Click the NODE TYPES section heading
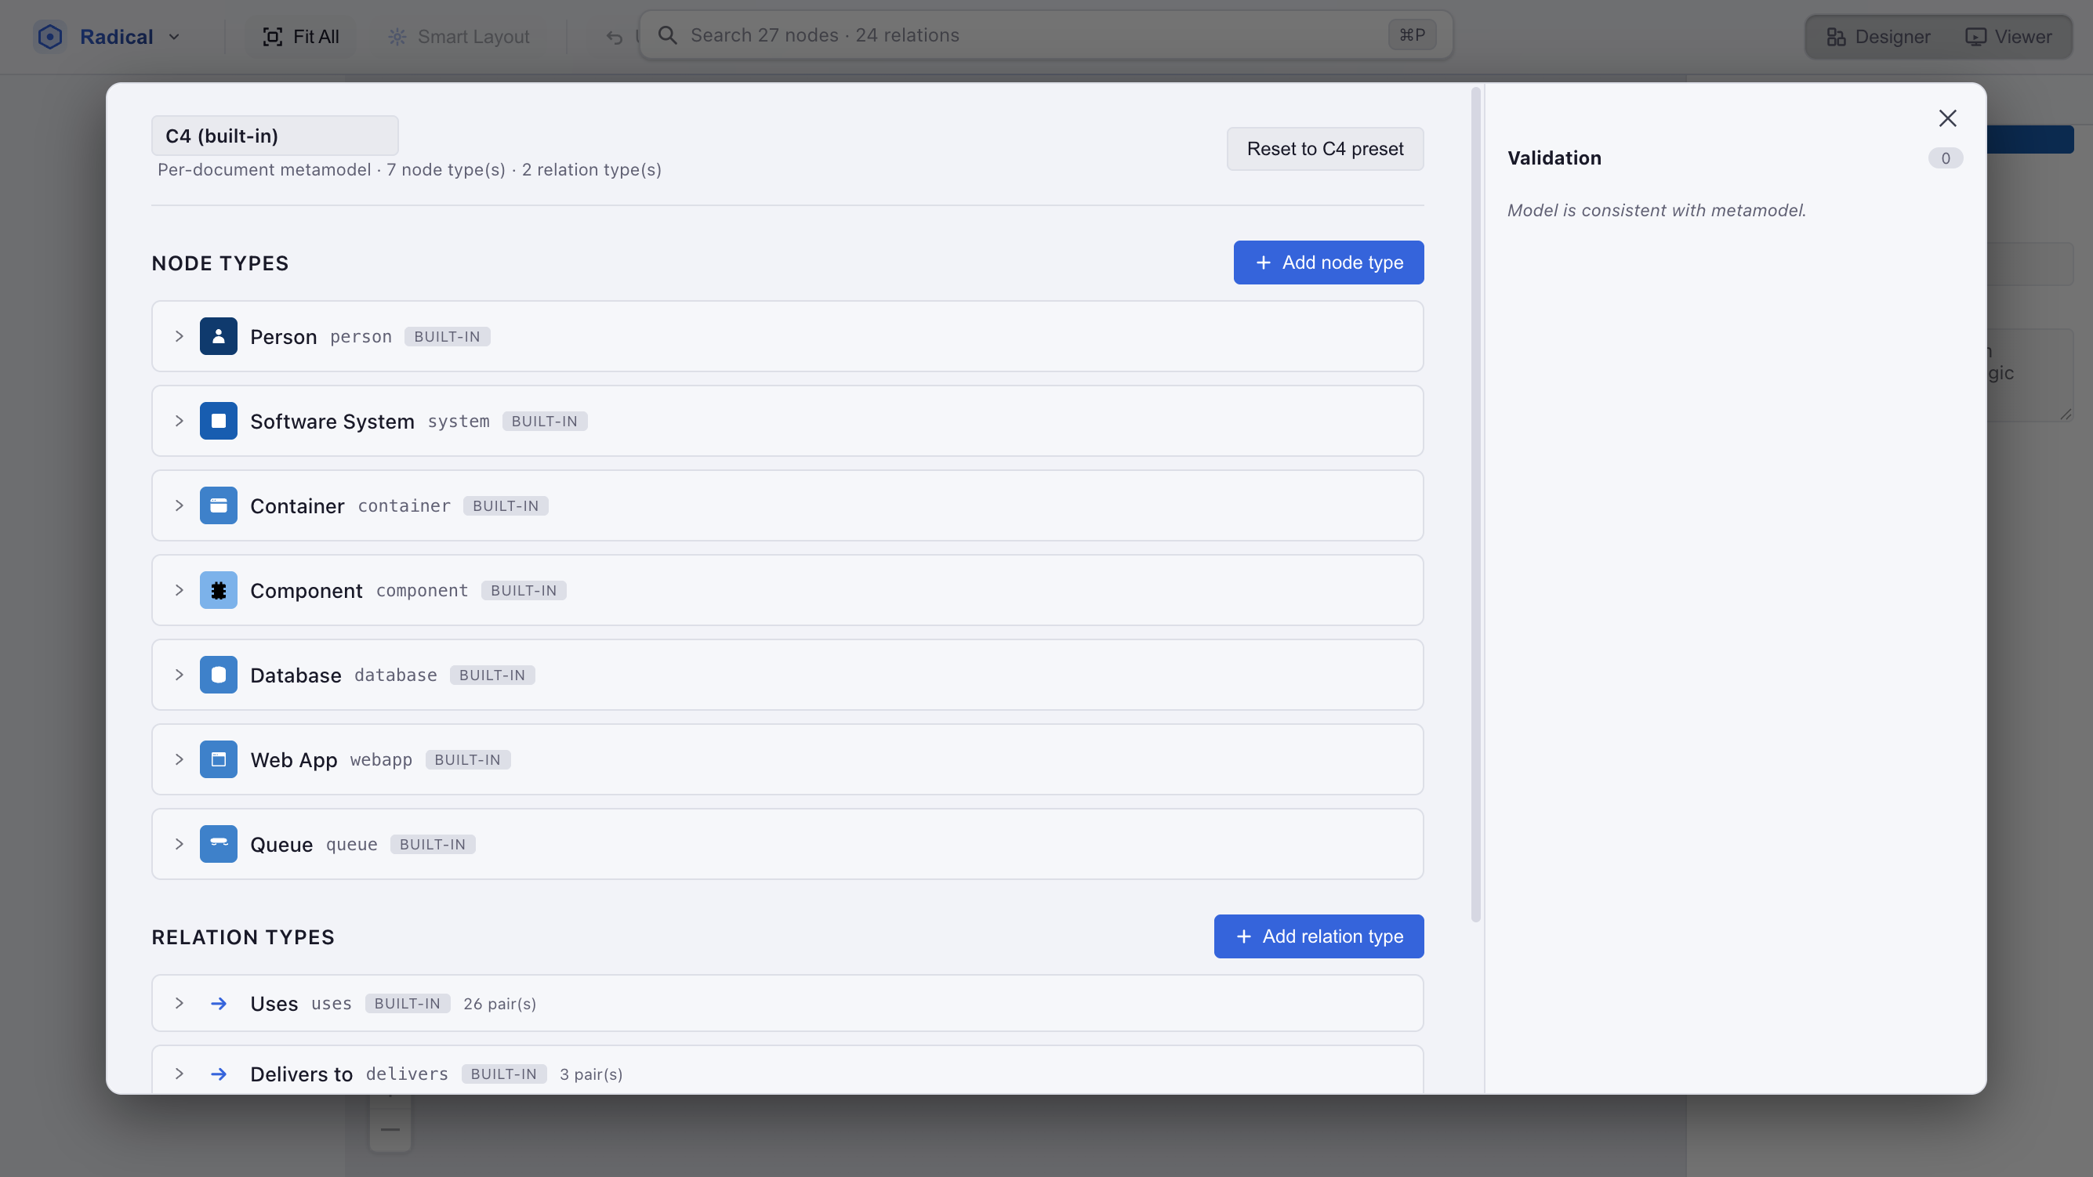The height and width of the screenshot is (1177, 2093). click(220, 263)
